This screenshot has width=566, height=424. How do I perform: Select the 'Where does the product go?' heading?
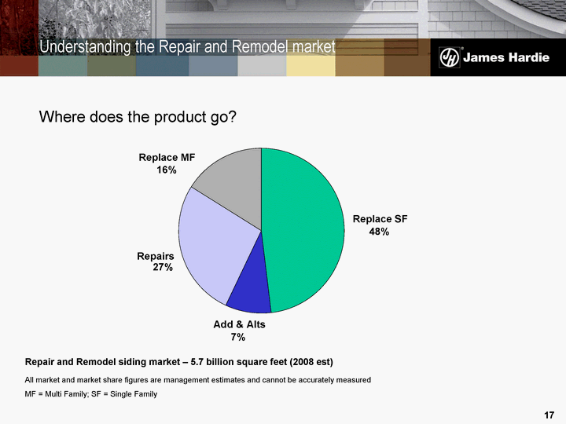coord(138,117)
